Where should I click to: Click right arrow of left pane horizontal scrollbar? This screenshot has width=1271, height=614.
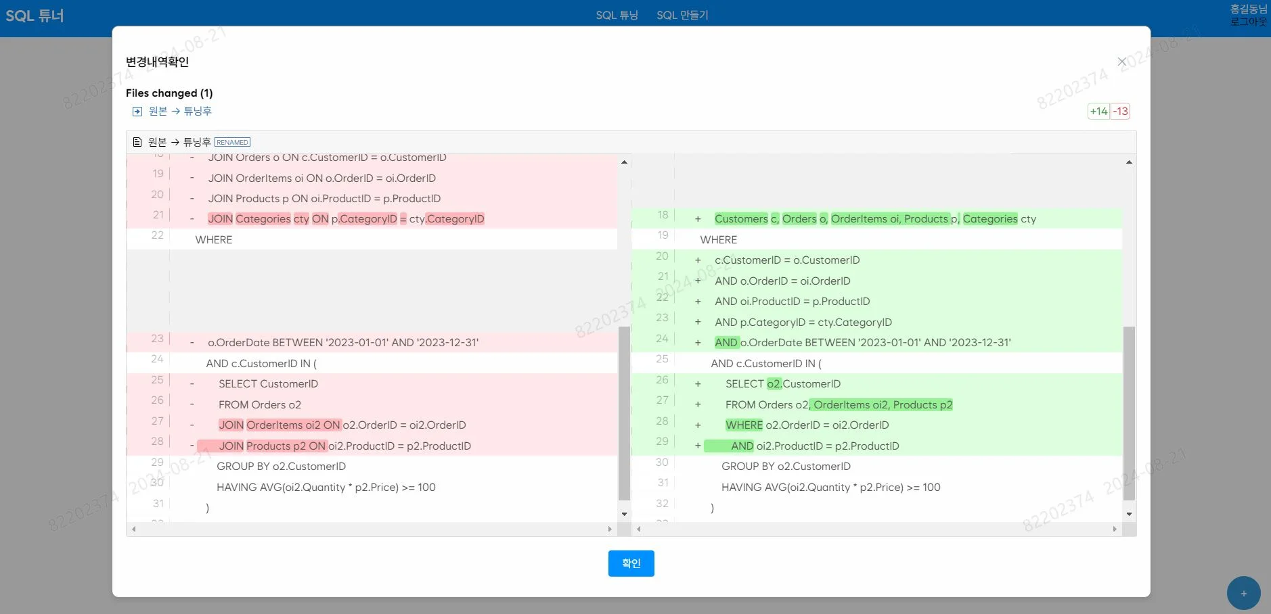click(610, 529)
